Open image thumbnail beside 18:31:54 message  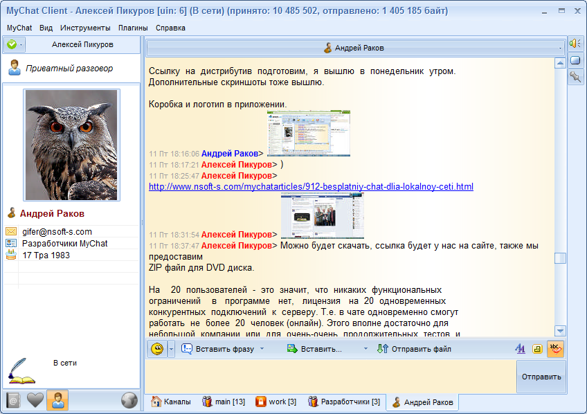click(323, 215)
